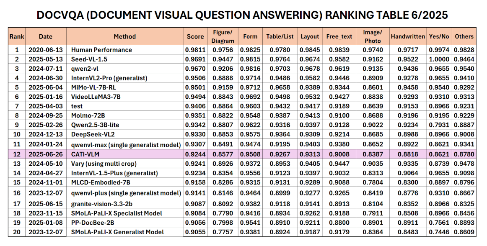
Task: Click the qwen2-vl method name
Action: click(85, 69)
